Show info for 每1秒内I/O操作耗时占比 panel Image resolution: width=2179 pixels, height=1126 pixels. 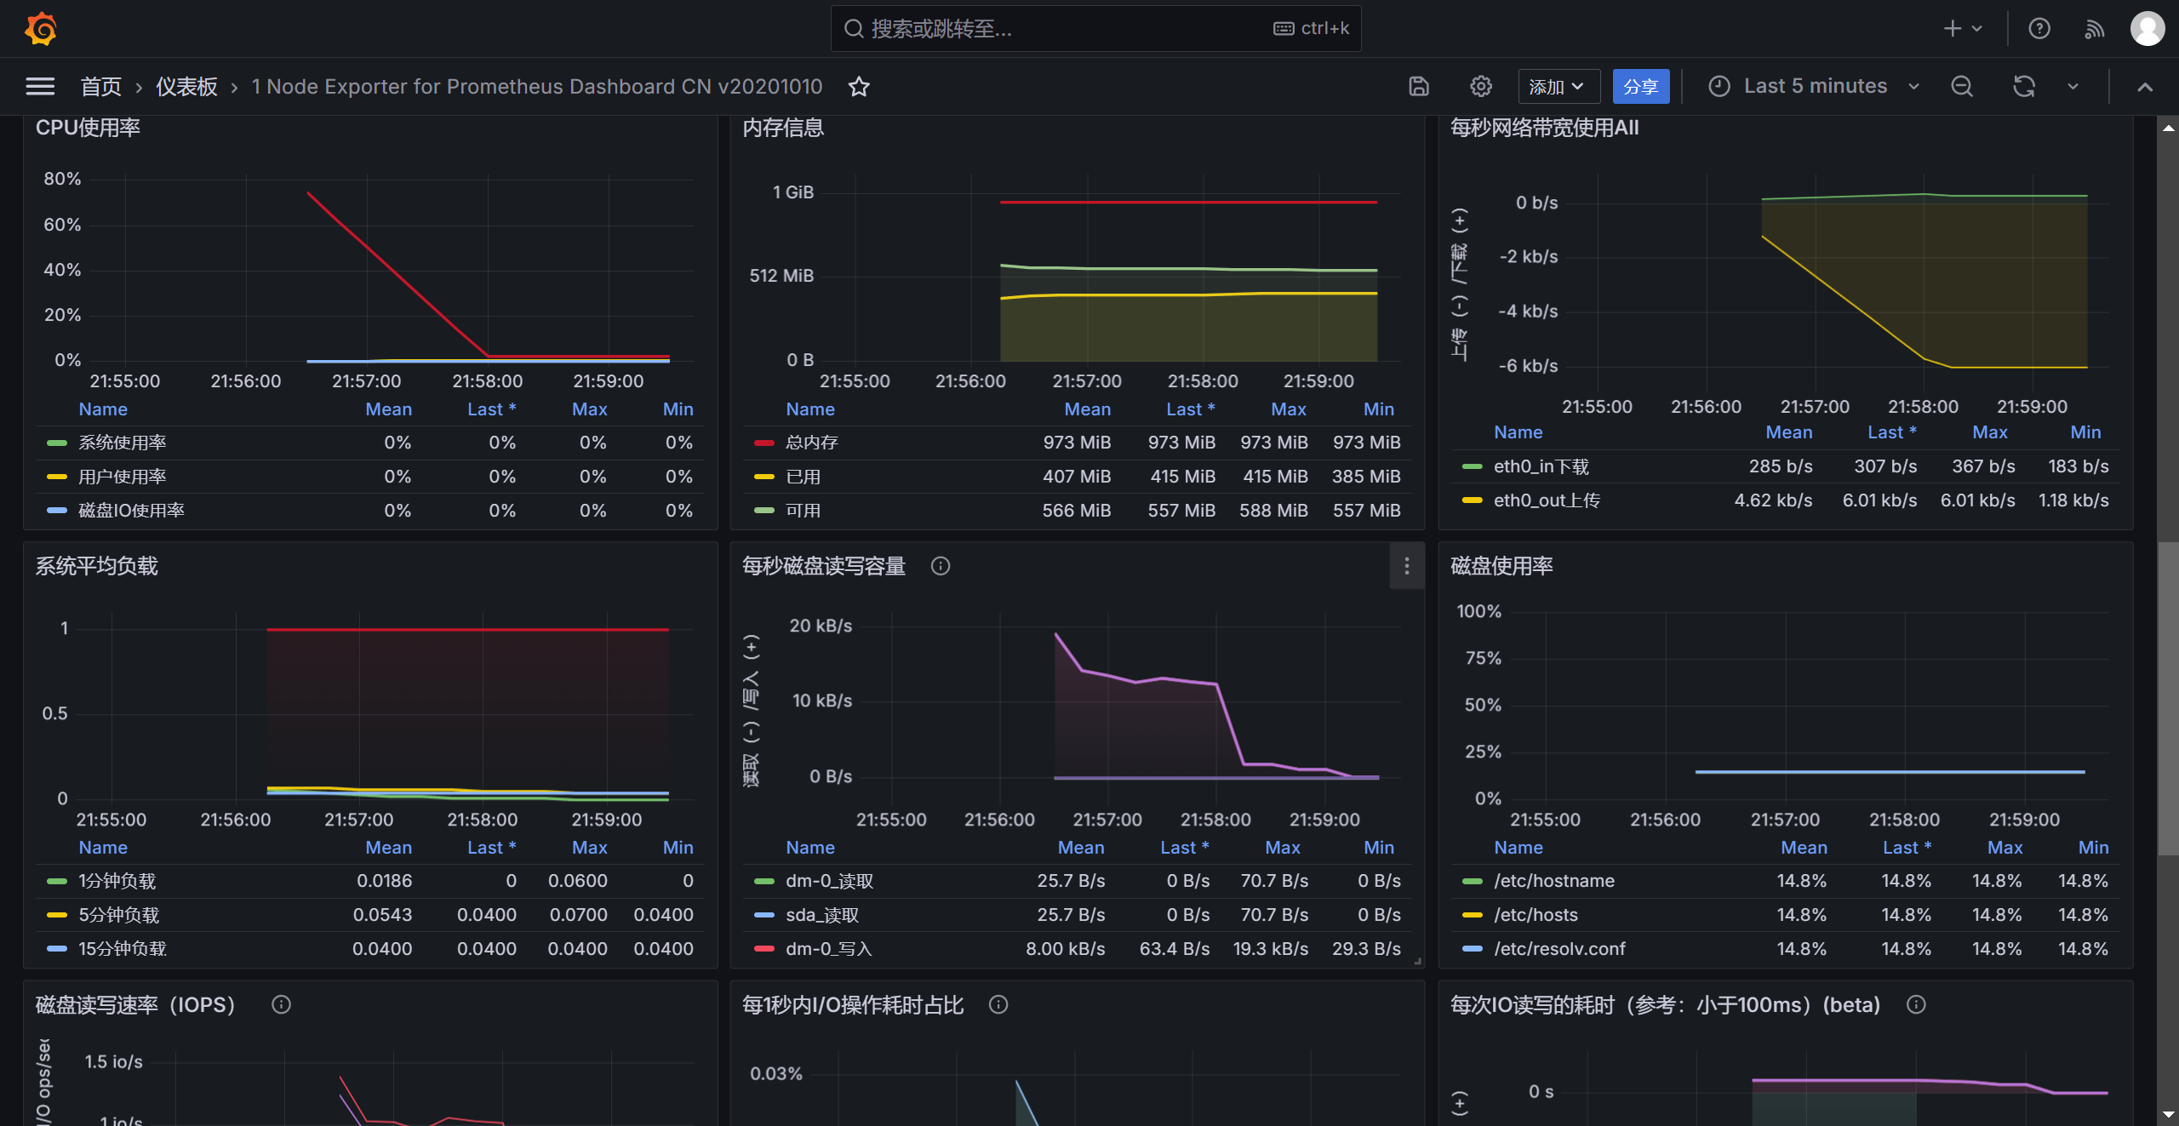(998, 1004)
